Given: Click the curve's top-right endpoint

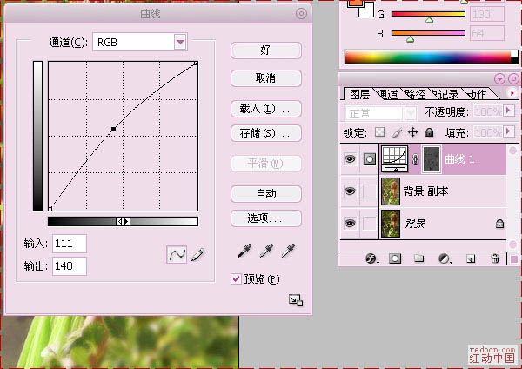Looking at the screenshot, I should [x=196, y=63].
